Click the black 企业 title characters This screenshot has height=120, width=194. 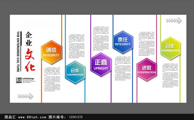[x=29, y=39]
